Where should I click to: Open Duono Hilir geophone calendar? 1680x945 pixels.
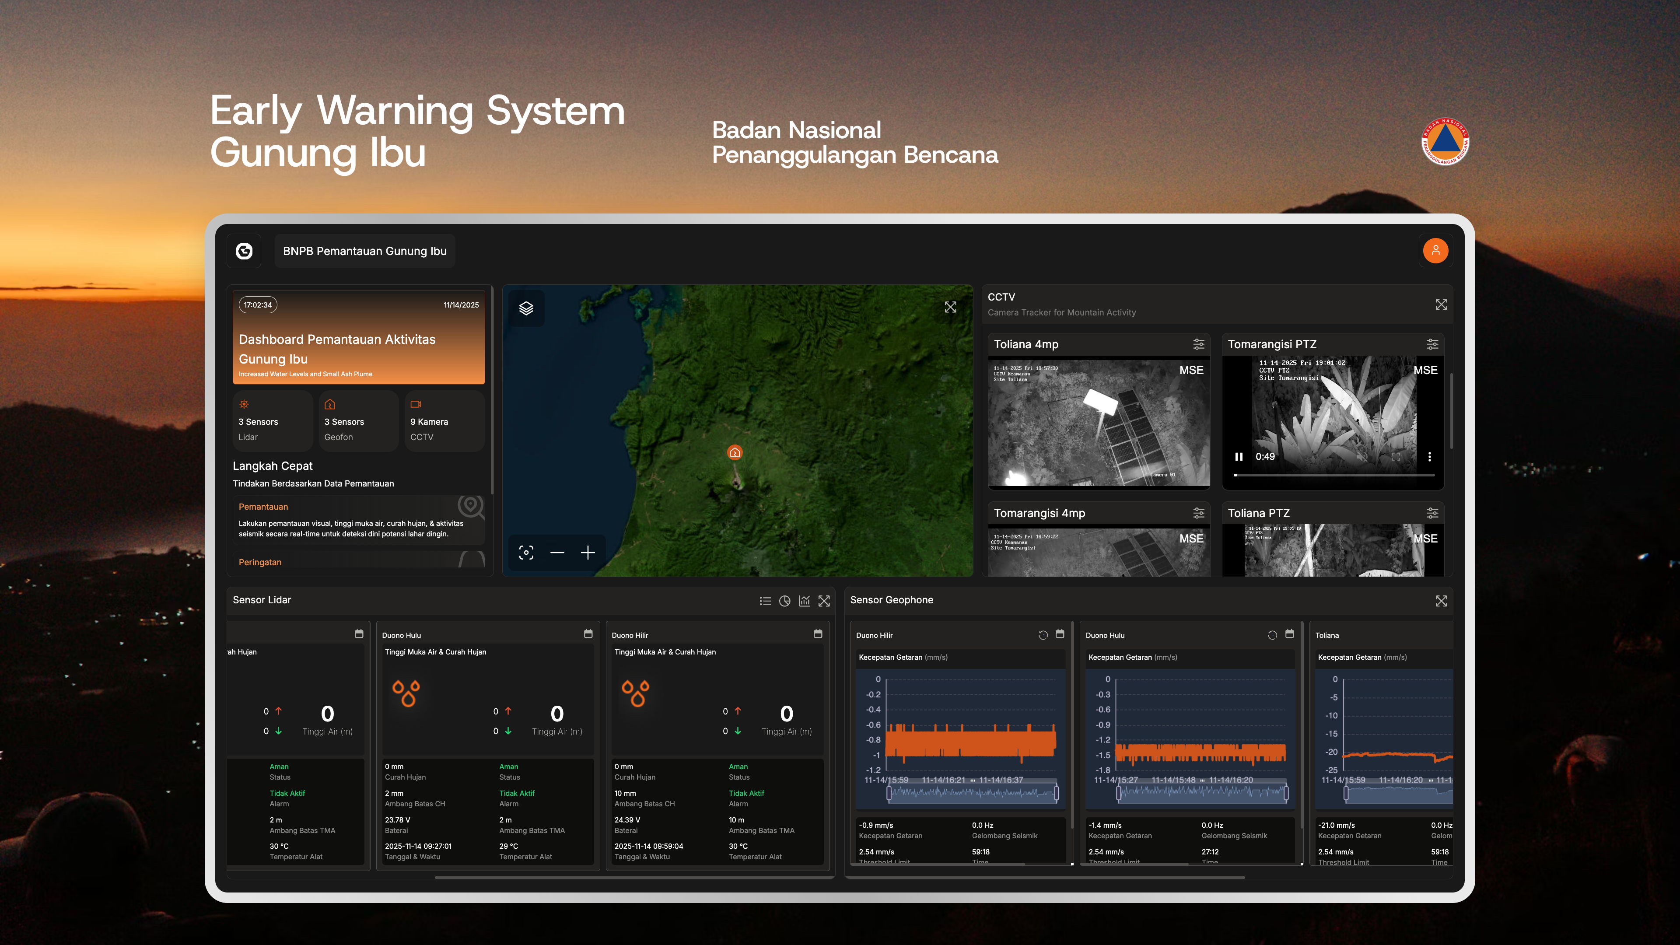[1060, 634]
